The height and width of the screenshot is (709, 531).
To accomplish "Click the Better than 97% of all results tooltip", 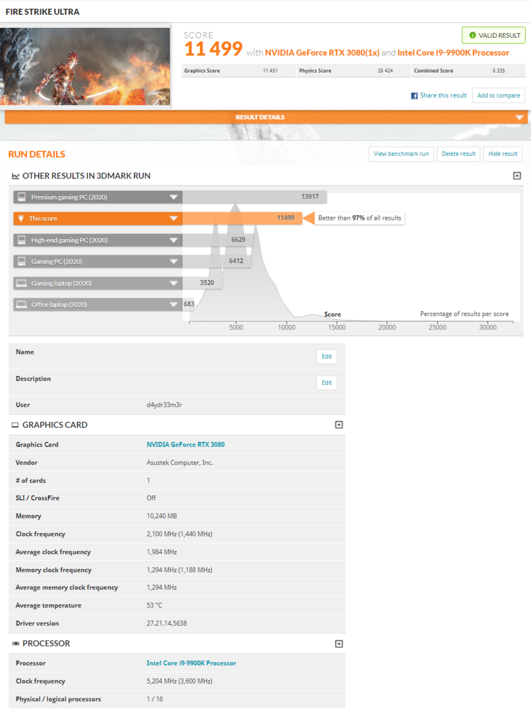I will [x=360, y=219].
